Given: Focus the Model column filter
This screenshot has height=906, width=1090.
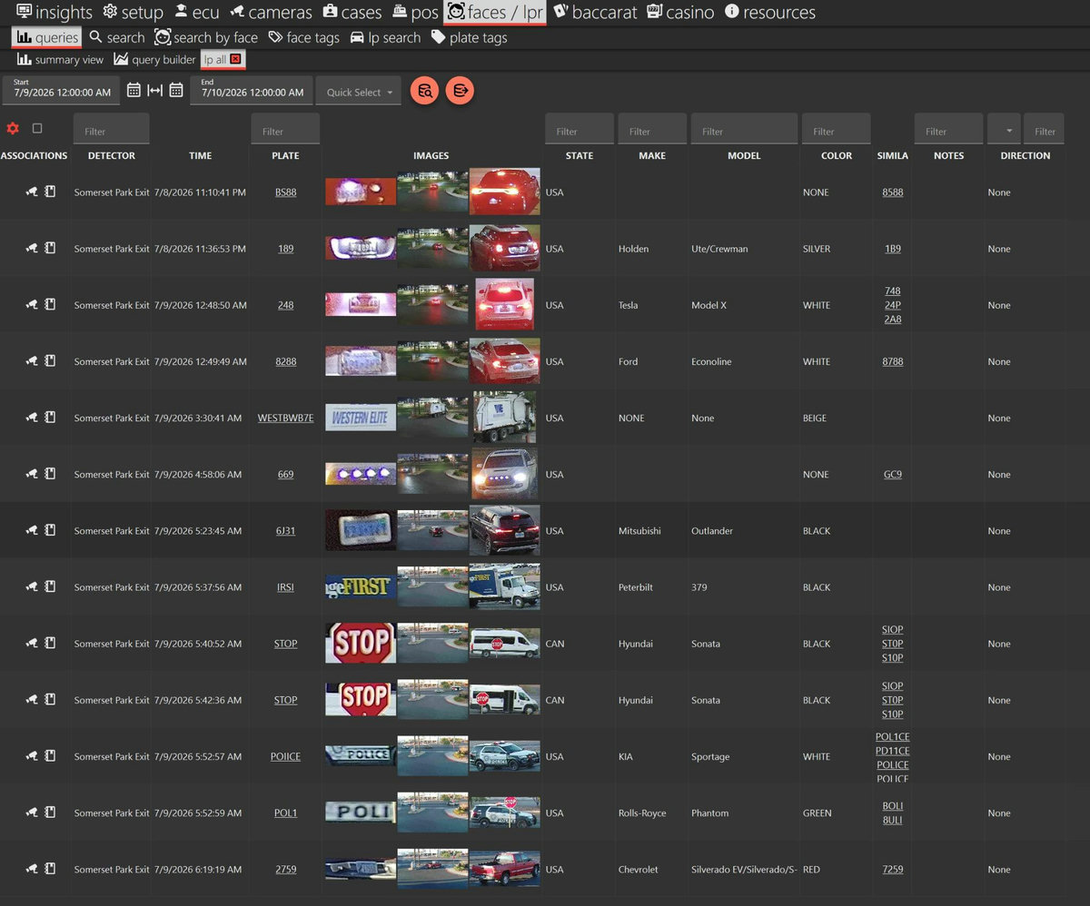Looking at the screenshot, I should point(744,131).
